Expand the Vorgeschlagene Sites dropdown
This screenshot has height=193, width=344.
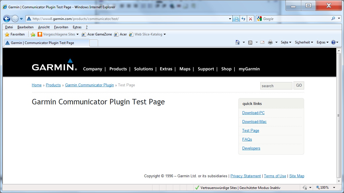(77, 34)
